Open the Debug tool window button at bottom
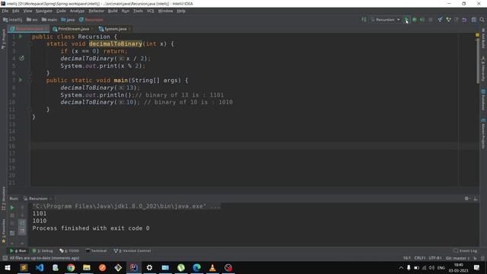 43,250
